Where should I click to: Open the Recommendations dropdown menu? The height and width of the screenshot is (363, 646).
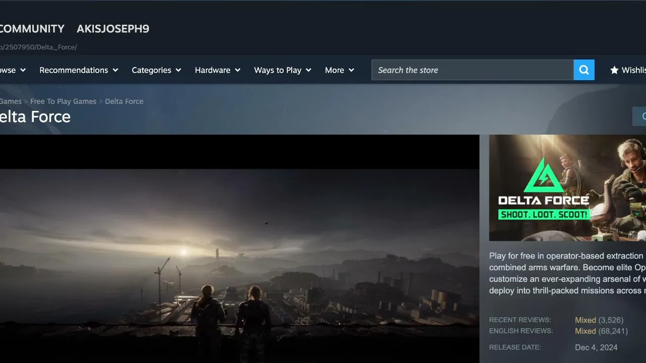[x=79, y=70]
